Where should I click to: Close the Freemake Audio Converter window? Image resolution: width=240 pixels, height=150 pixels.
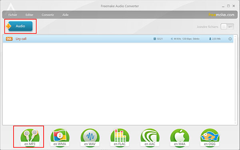tap(234, 6)
